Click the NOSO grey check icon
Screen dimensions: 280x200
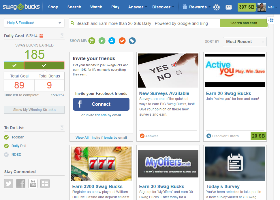(x=6, y=155)
